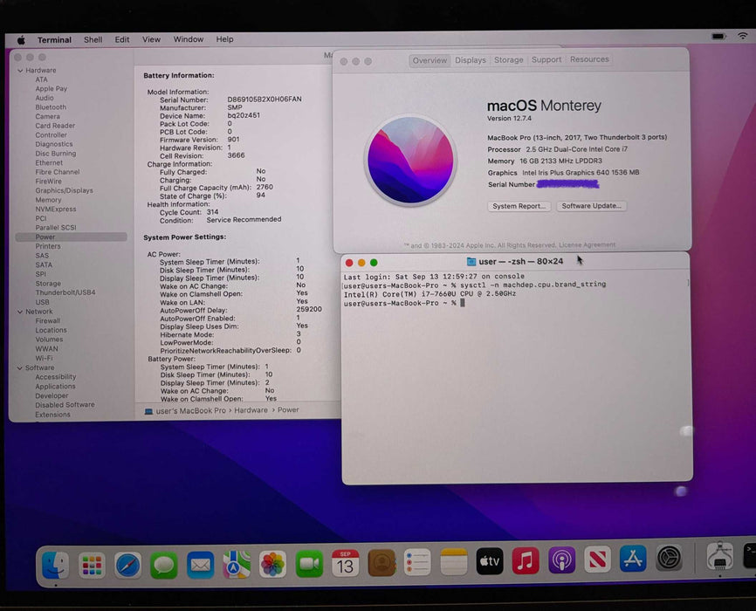Open Mail app in Dock

200,564
